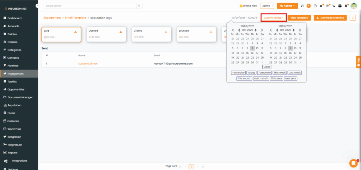This screenshot has height=170, width=361.
Task: Open the bell notifications icon
Action: pos(321,6)
